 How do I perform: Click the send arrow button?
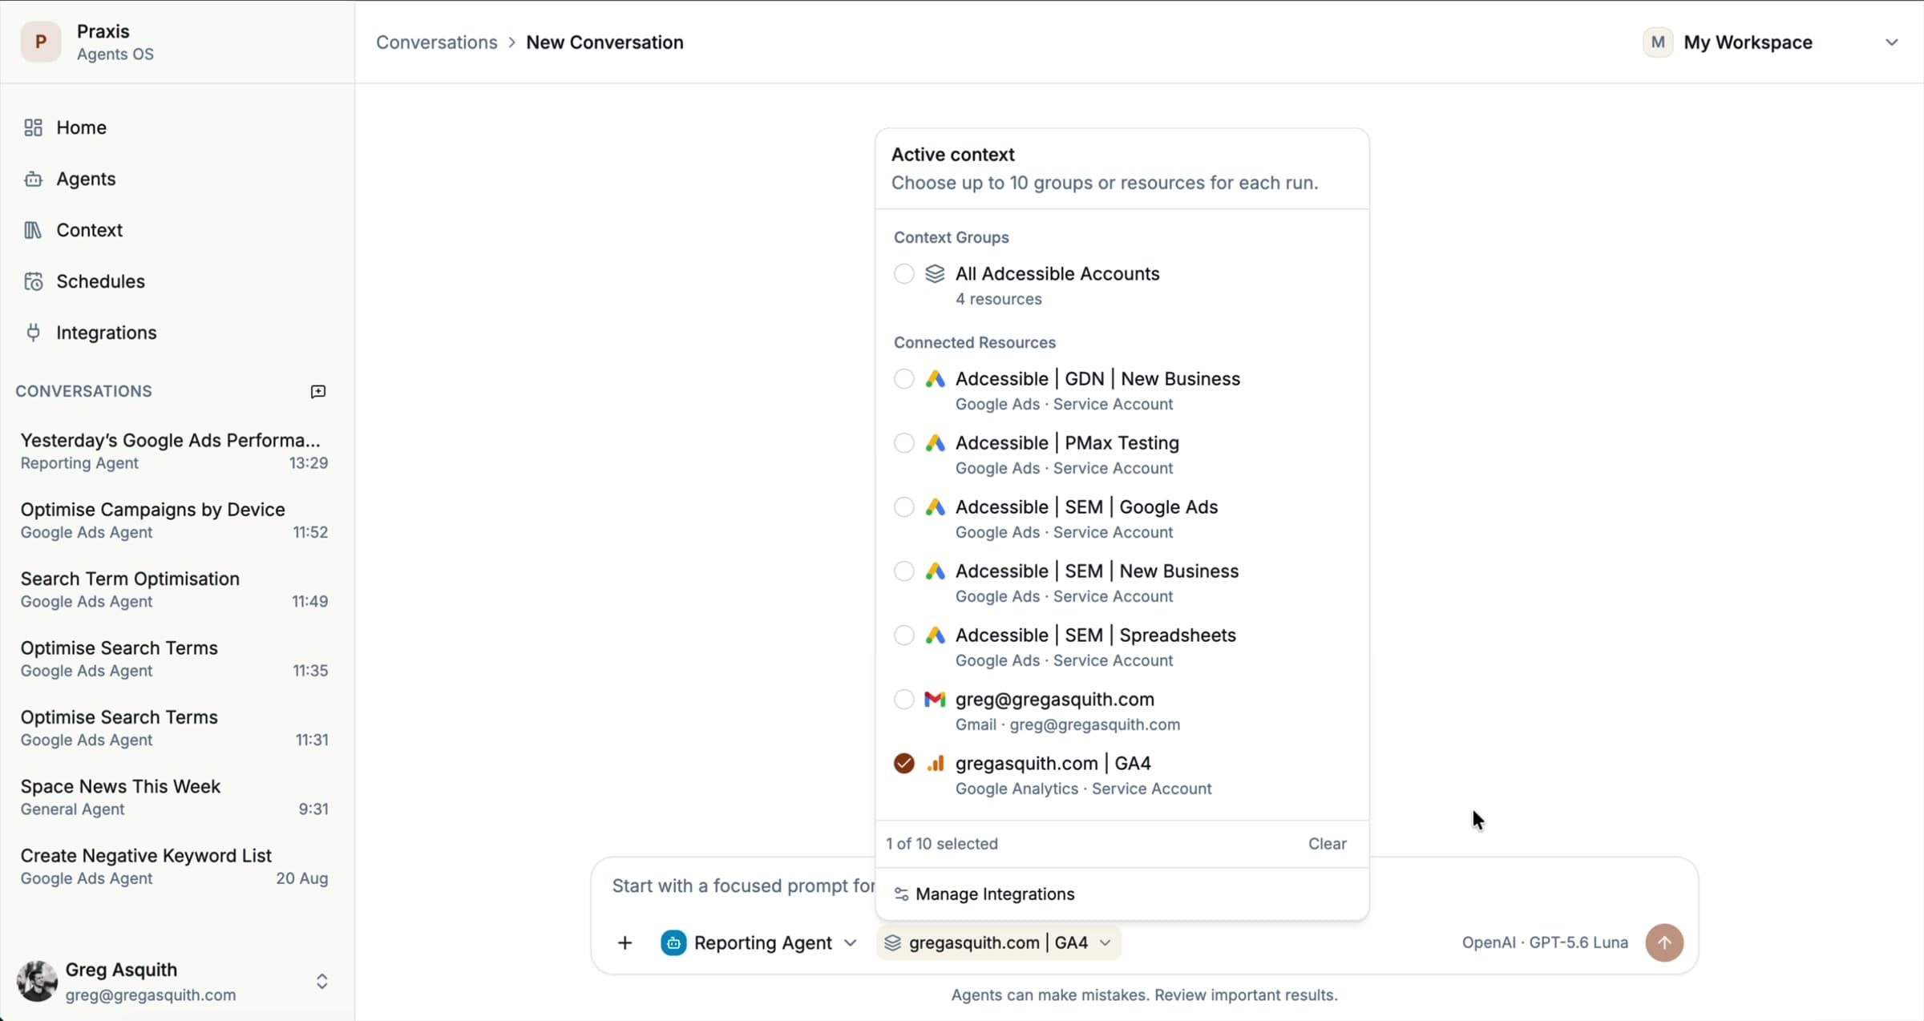pyautogui.click(x=1664, y=942)
